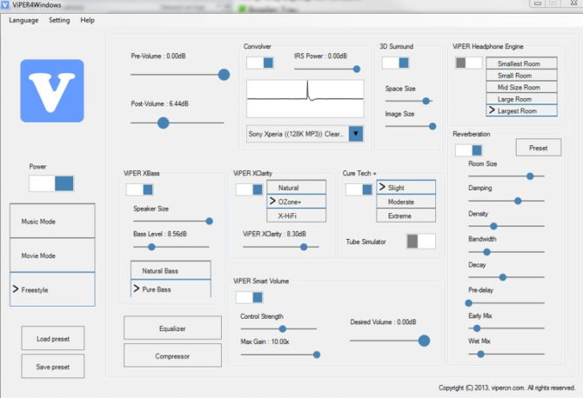
Task: Select Moderate Cure Tech level
Action: click(x=406, y=202)
